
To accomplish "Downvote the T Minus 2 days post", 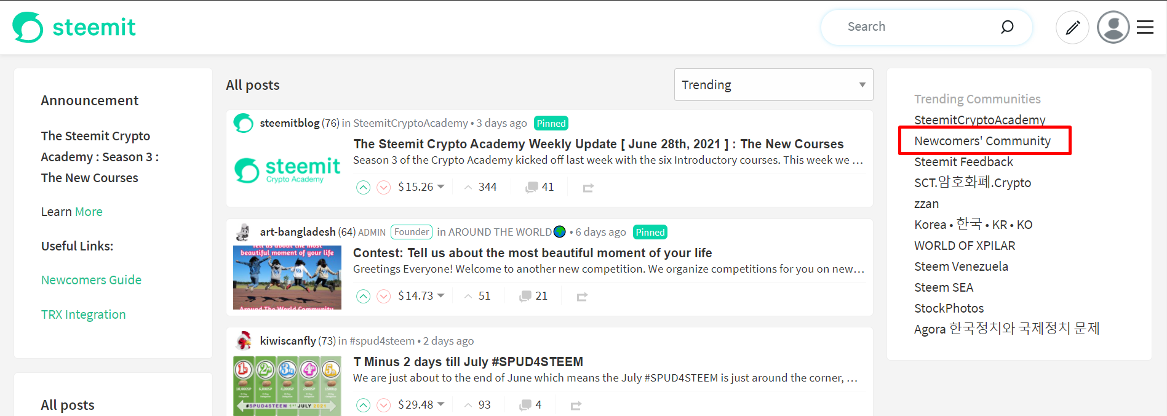I will coord(384,405).
